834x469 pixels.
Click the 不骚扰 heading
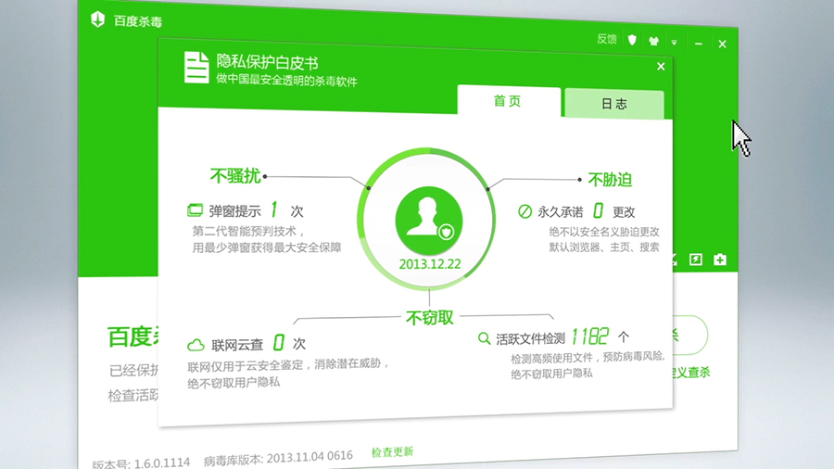click(235, 175)
